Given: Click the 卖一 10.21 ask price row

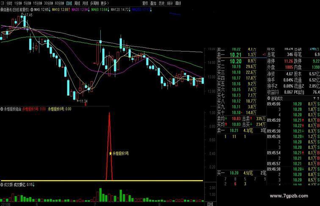Looking at the screenshot, I should pos(241,55).
